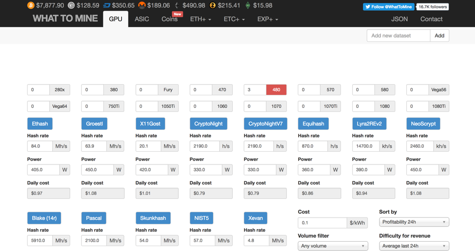Click the Add dataset button

[x=439, y=36]
